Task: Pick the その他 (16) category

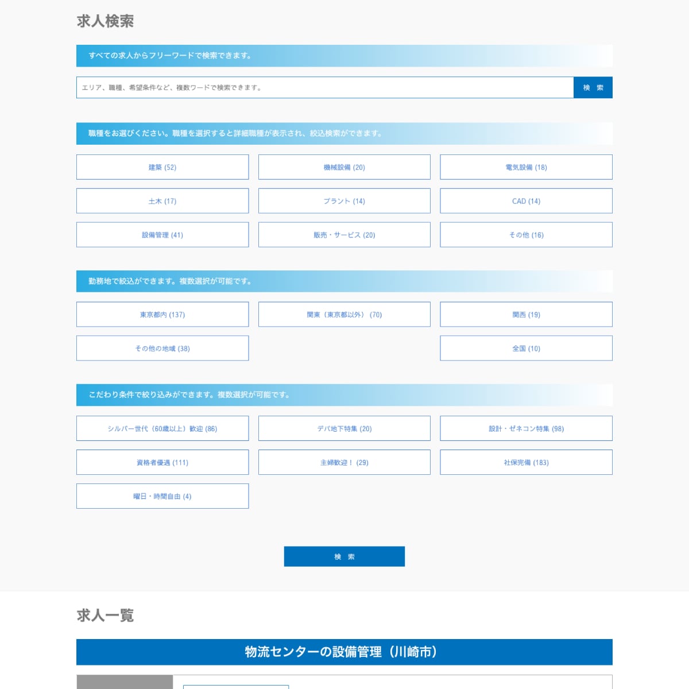Action: point(527,235)
